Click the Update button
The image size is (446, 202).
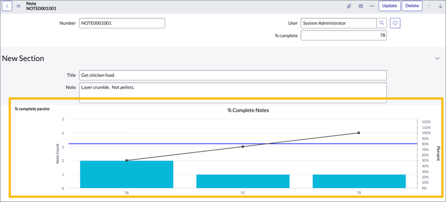(389, 6)
